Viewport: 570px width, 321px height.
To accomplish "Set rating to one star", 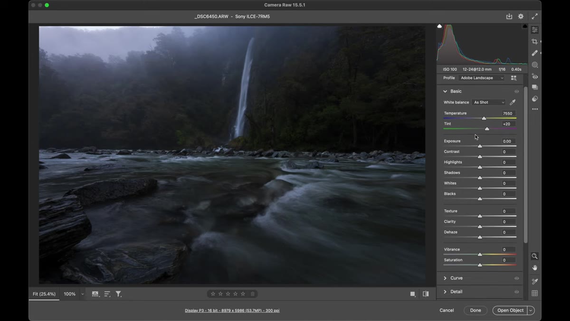I will (x=213, y=294).
